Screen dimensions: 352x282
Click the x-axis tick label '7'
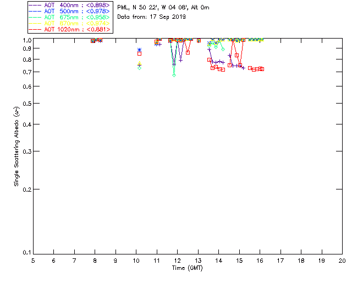click(74, 261)
